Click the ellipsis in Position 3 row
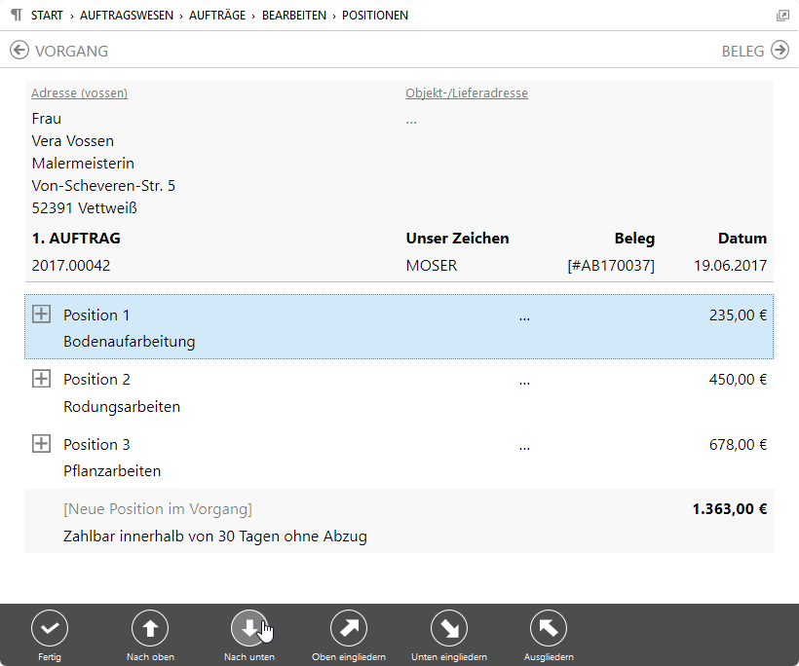This screenshot has height=666, width=799. [x=524, y=445]
